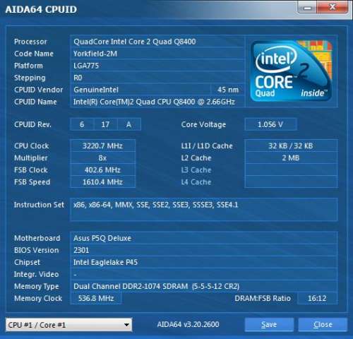
Task: Click the Memory Type label
Action: [37, 287]
